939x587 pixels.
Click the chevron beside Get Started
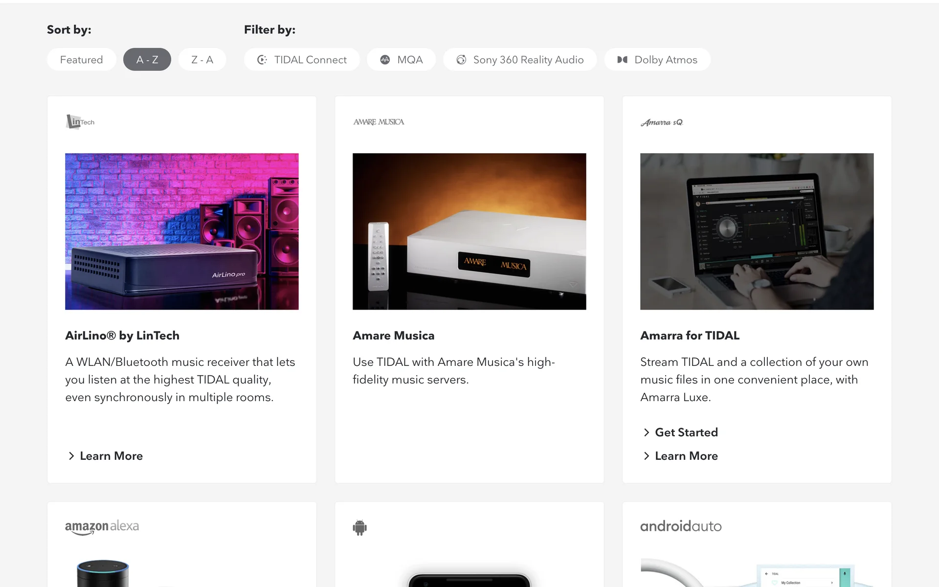click(647, 432)
